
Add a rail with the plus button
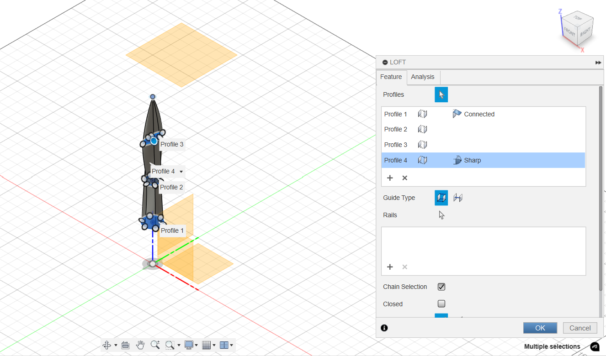point(390,267)
